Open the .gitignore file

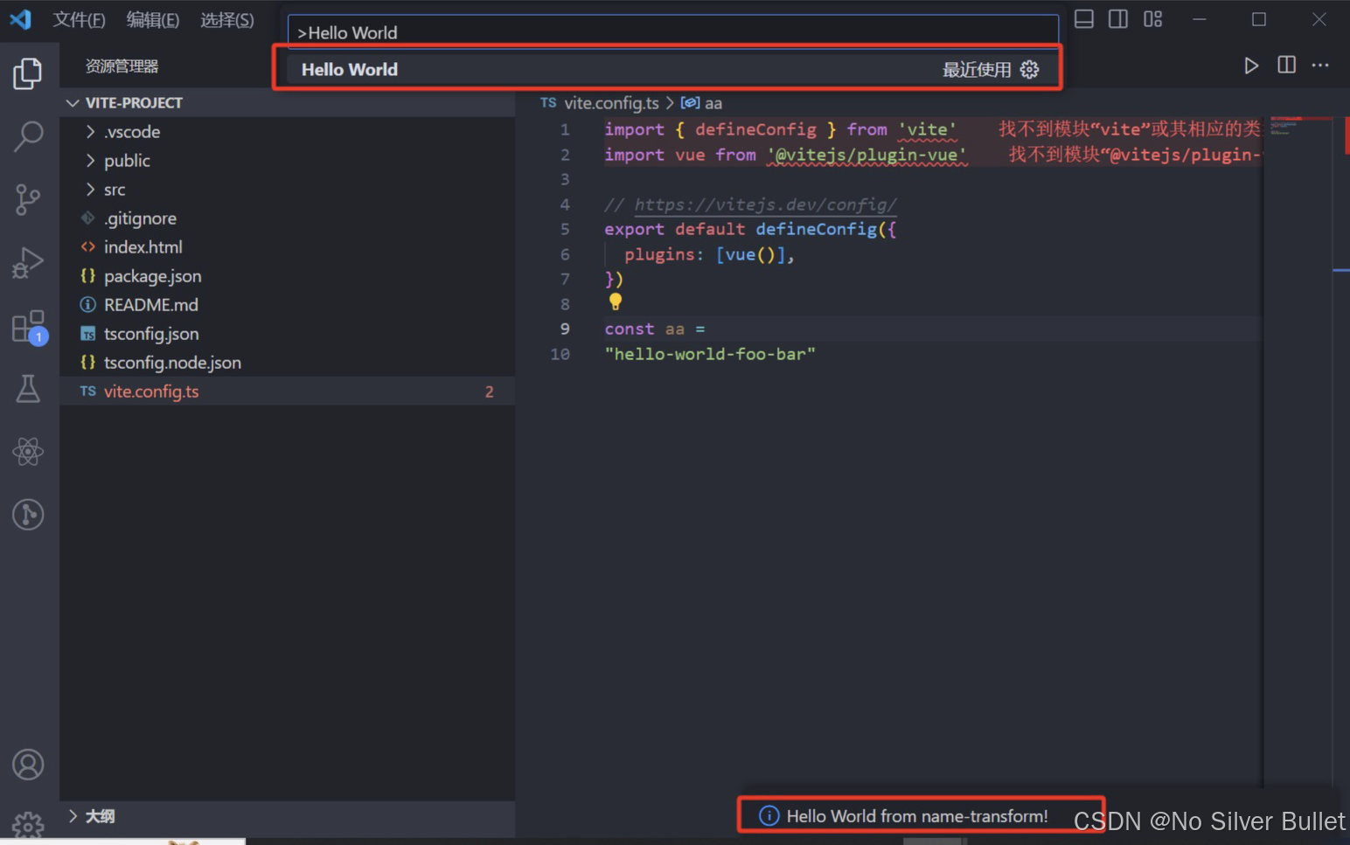click(287, 218)
